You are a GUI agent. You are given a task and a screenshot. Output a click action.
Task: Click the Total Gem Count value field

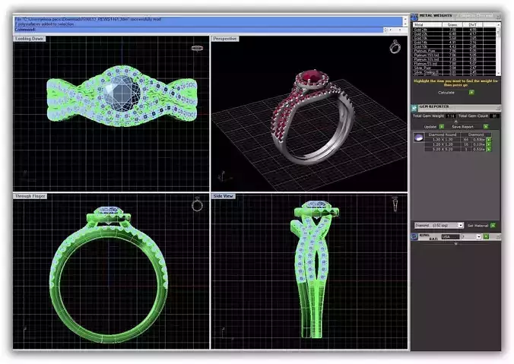point(495,116)
